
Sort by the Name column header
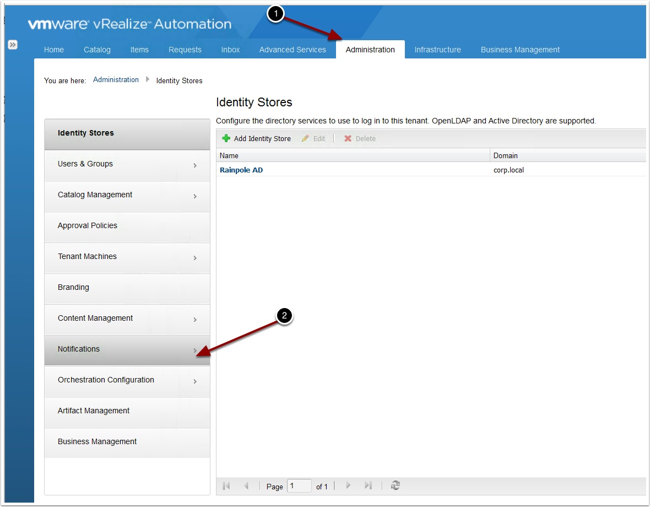353,155
